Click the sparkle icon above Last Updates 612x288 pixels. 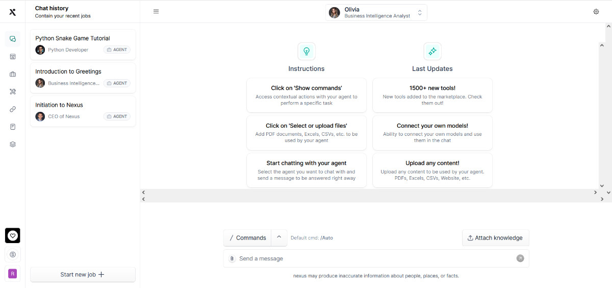[432, 51]
